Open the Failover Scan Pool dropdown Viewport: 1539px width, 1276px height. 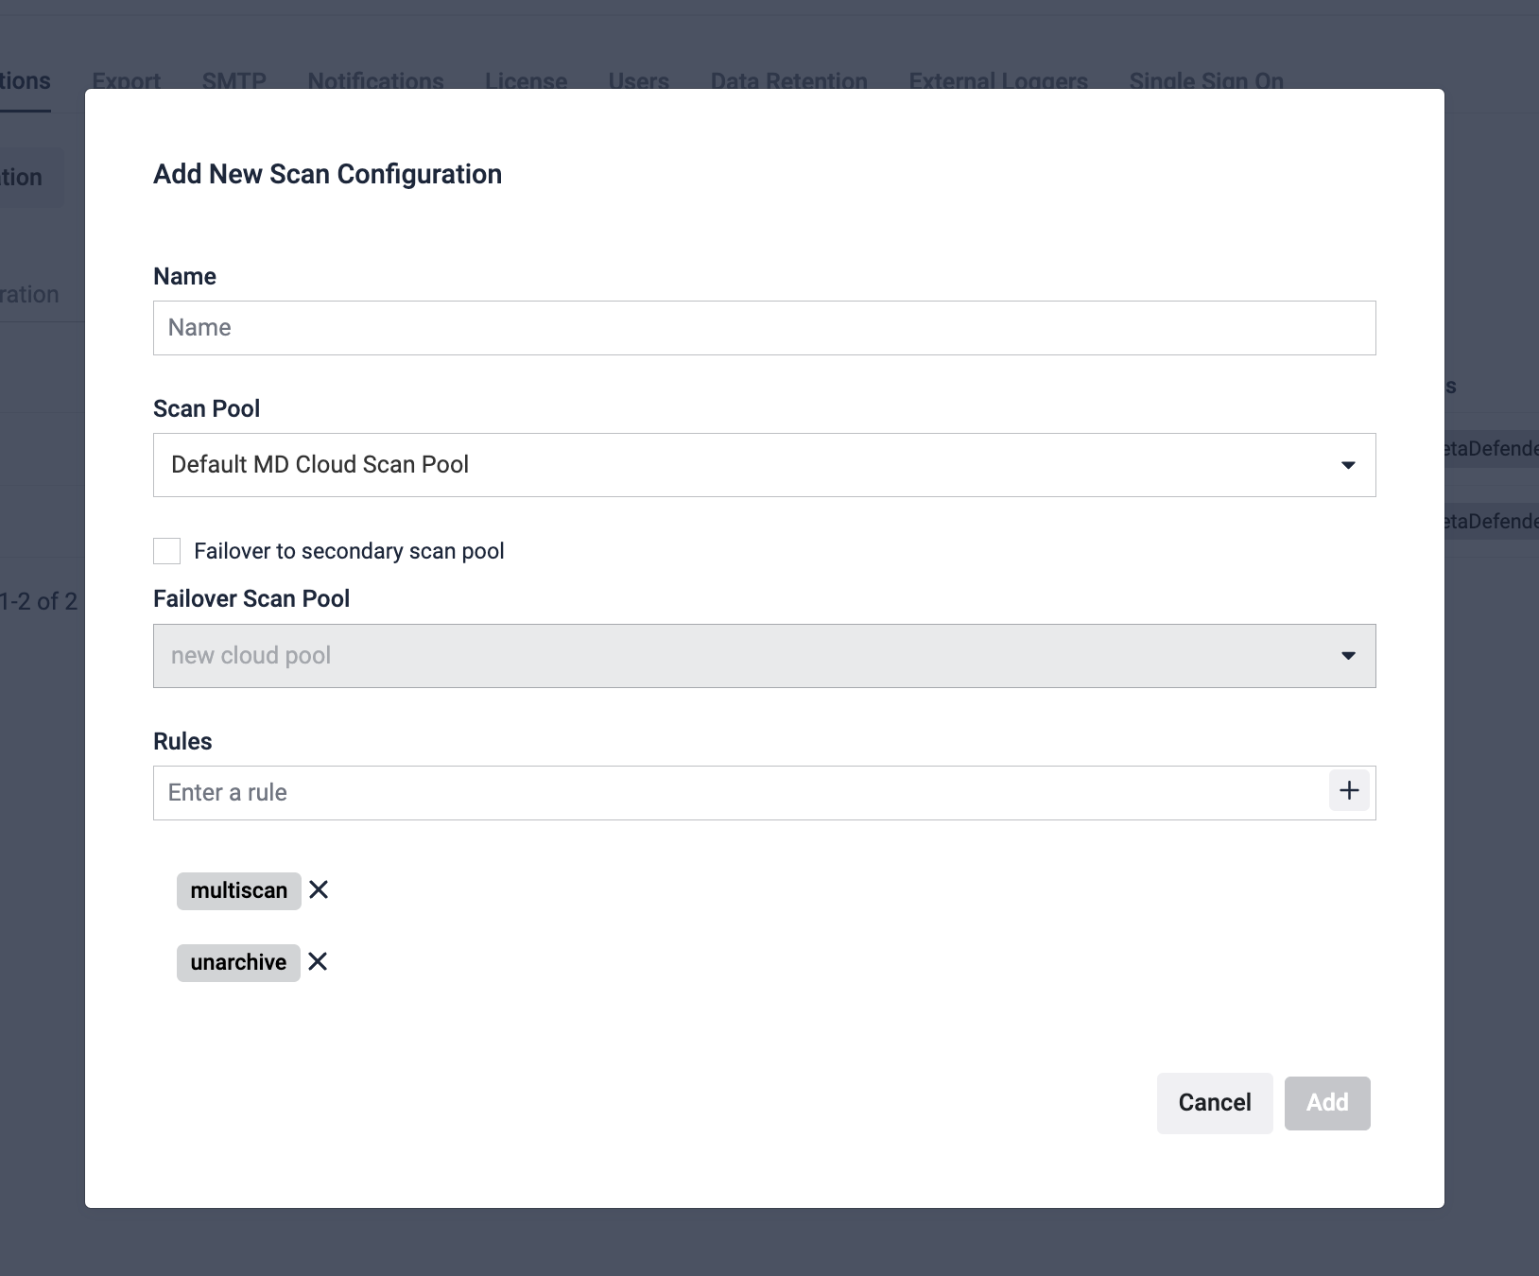tap(764, 656)
